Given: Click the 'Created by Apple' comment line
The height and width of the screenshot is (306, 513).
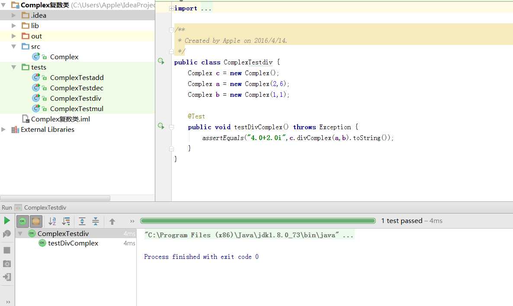Looking at the screenshot, I should 232,41.
